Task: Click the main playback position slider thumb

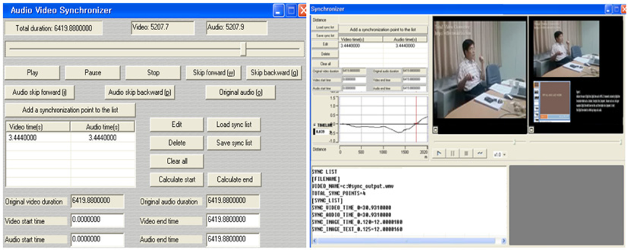Action: [243, 49]
